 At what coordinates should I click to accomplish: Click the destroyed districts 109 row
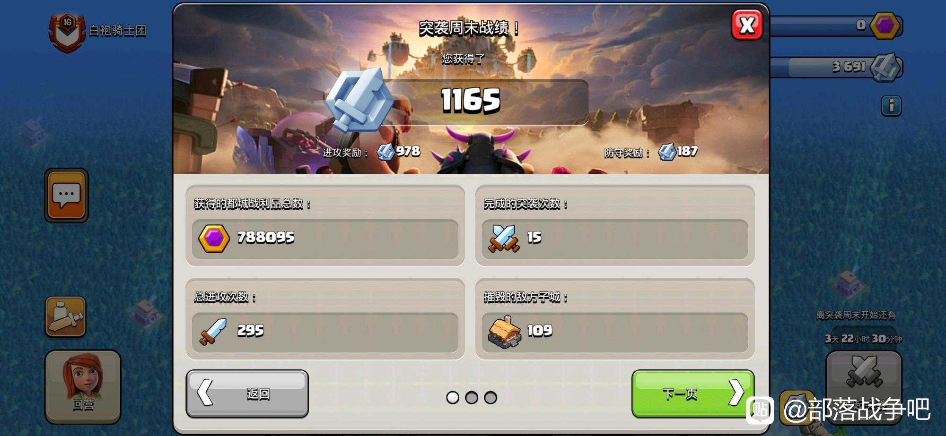(615, 332)
